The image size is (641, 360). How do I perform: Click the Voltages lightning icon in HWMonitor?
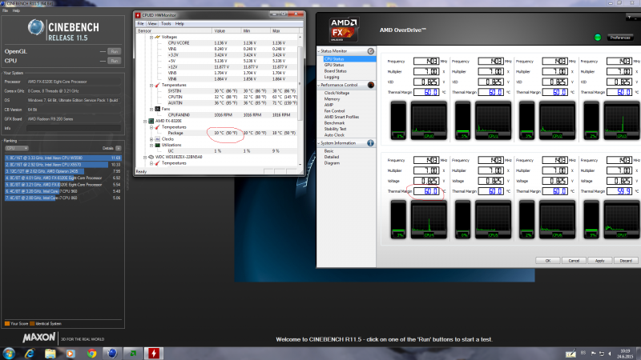tap(157, 37)
